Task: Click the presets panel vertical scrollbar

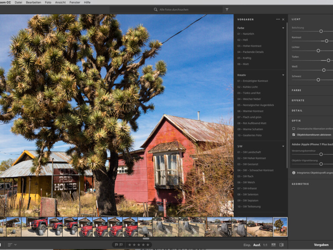Action: (287, 95)
